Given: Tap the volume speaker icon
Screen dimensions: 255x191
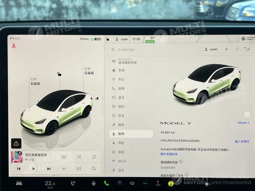Looking at the screenshot, I should pos(207,184).
